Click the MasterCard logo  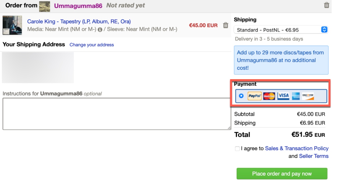tap(269, 96)
